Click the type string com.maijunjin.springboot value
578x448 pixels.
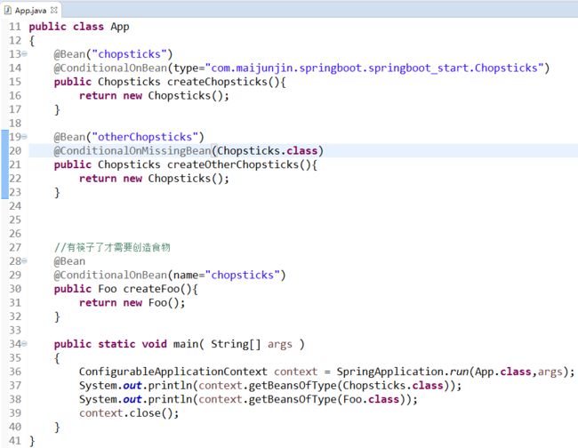coord(374,68)
